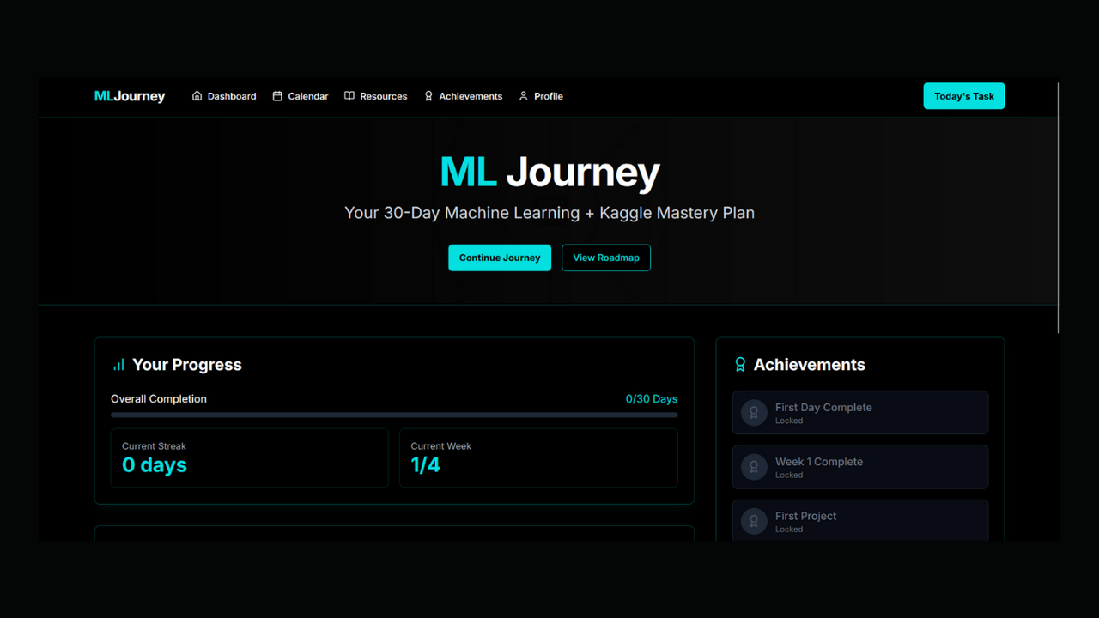The width and height of the screenshot is (1099, 618).
Task: Open the Profile nav item
Action: (x=541, y=96)
